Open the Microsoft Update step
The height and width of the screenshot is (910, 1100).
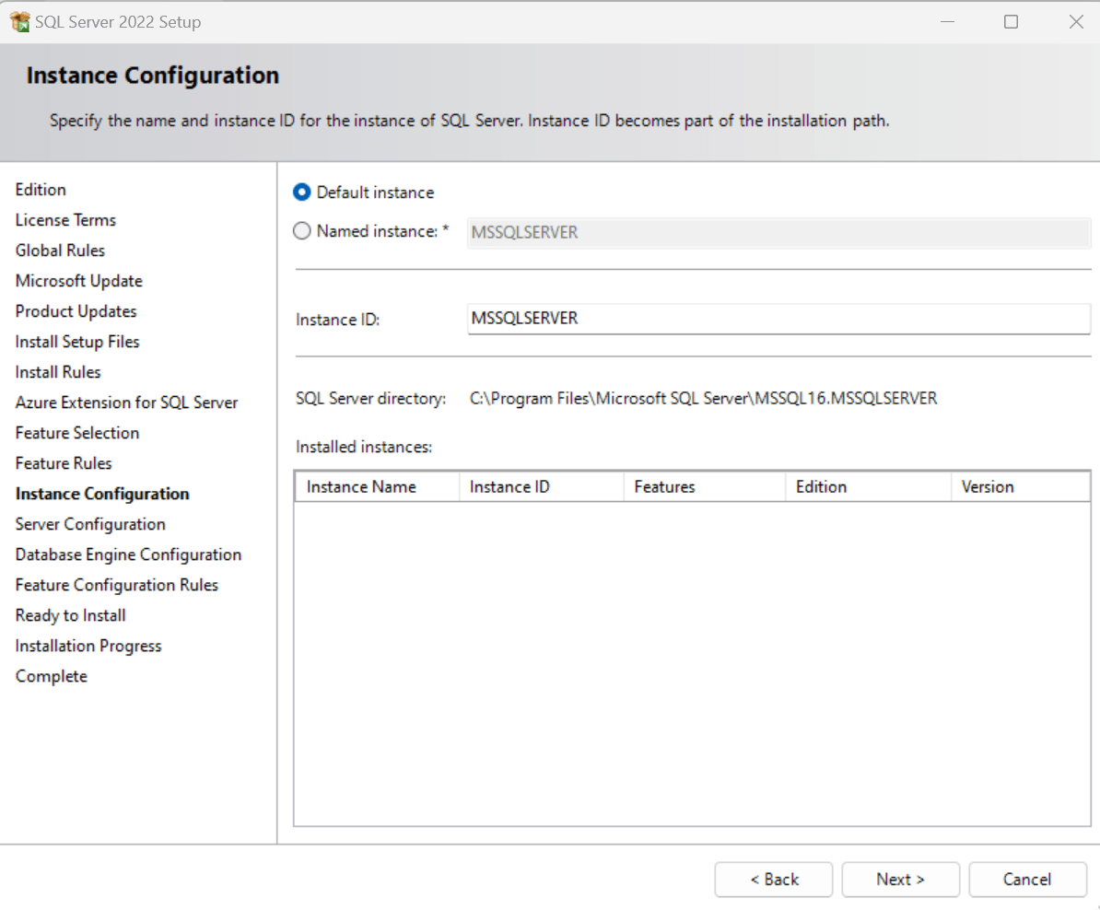[78, 281]
